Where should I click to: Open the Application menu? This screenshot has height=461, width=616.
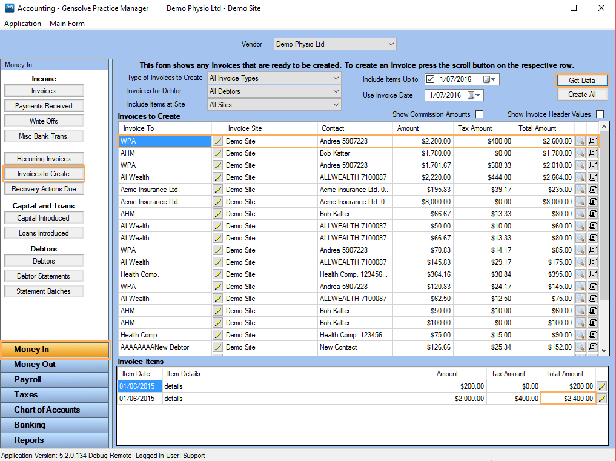23,24
